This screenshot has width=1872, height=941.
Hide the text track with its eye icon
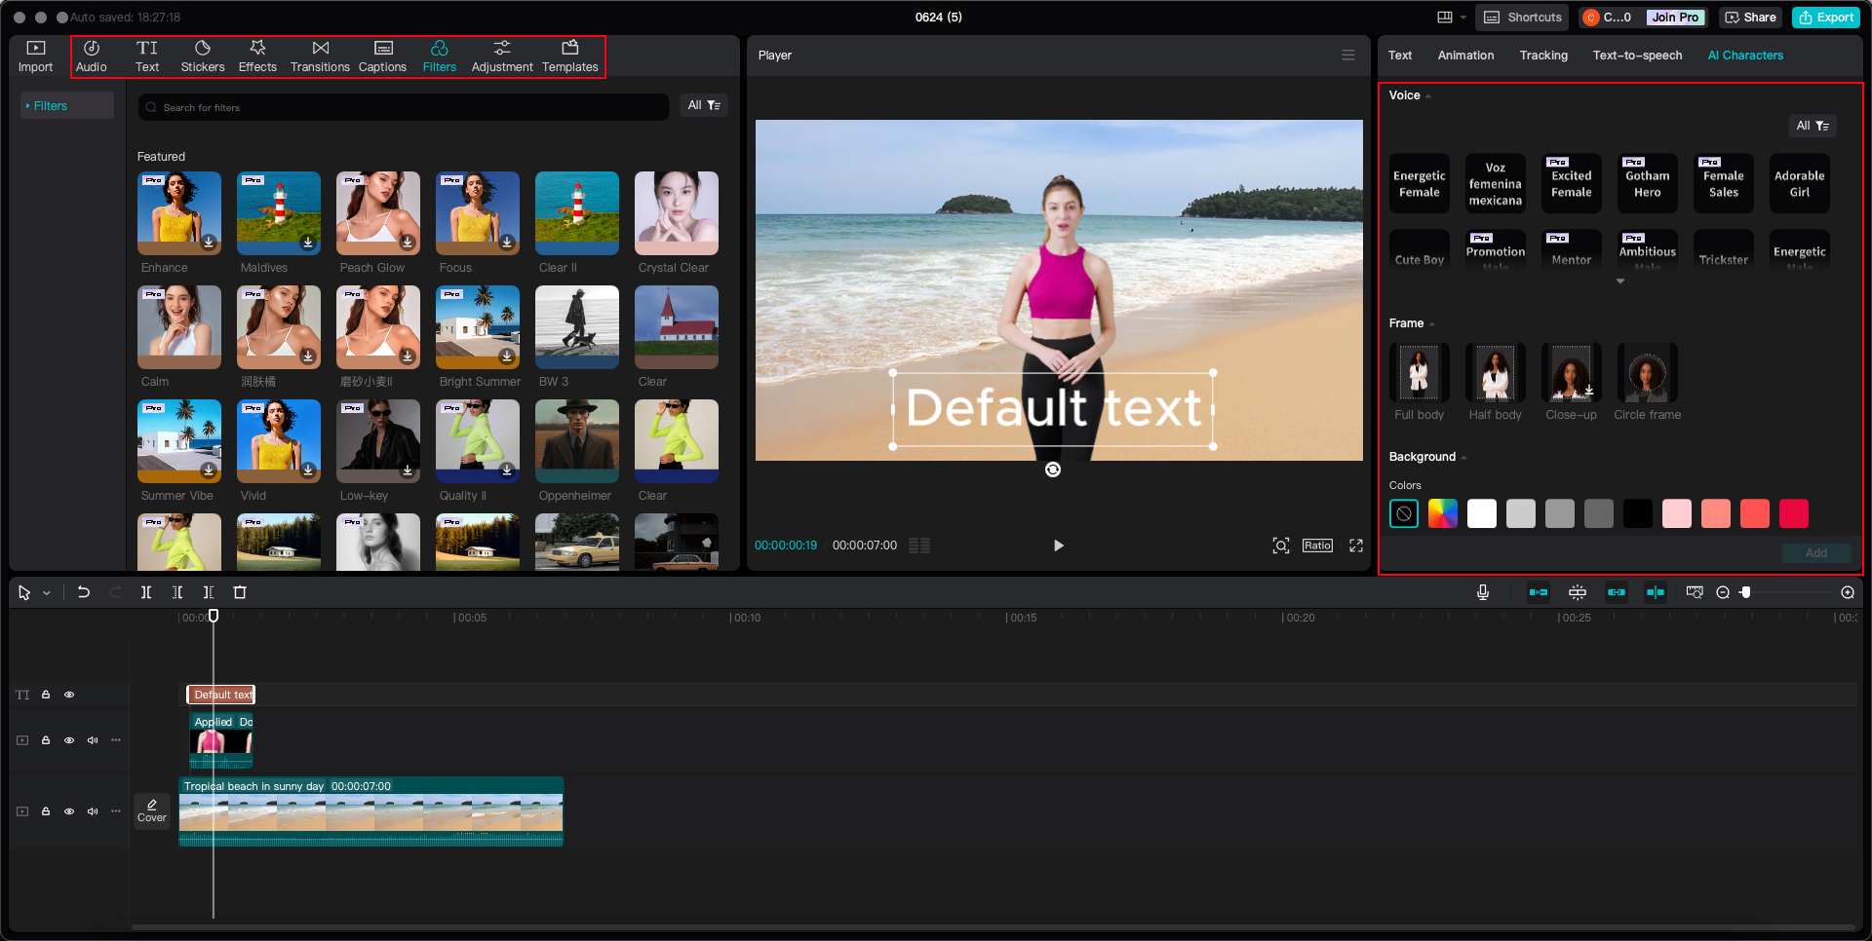[x=69, y=695]
